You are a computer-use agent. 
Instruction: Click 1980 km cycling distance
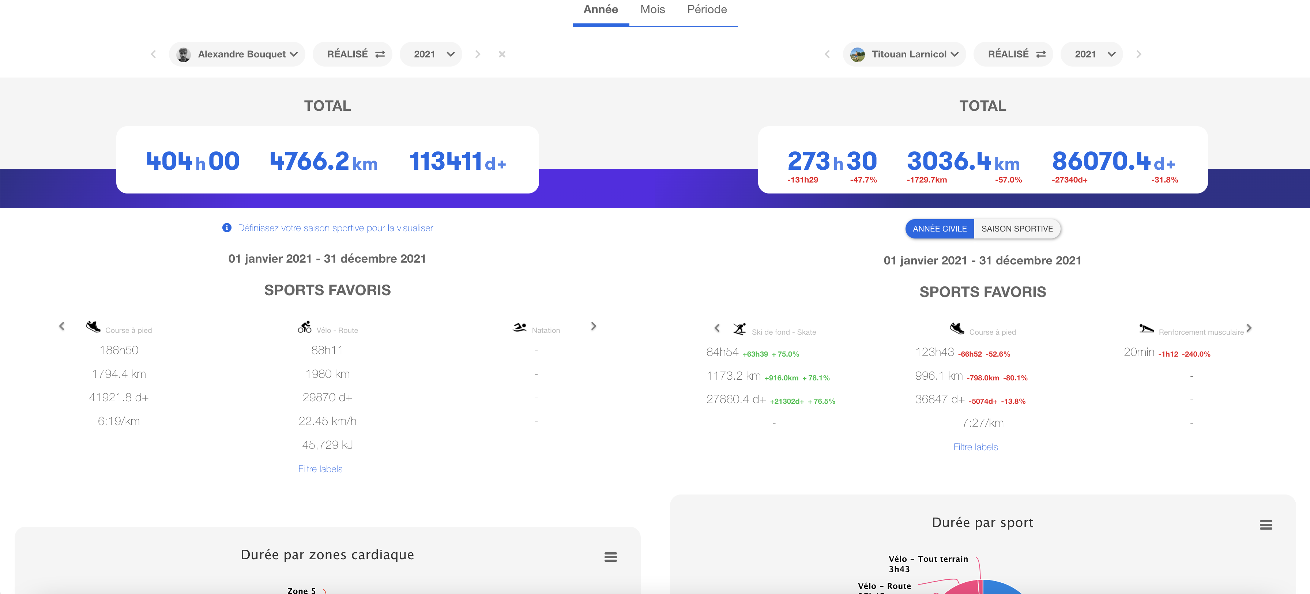click(328, 374)
